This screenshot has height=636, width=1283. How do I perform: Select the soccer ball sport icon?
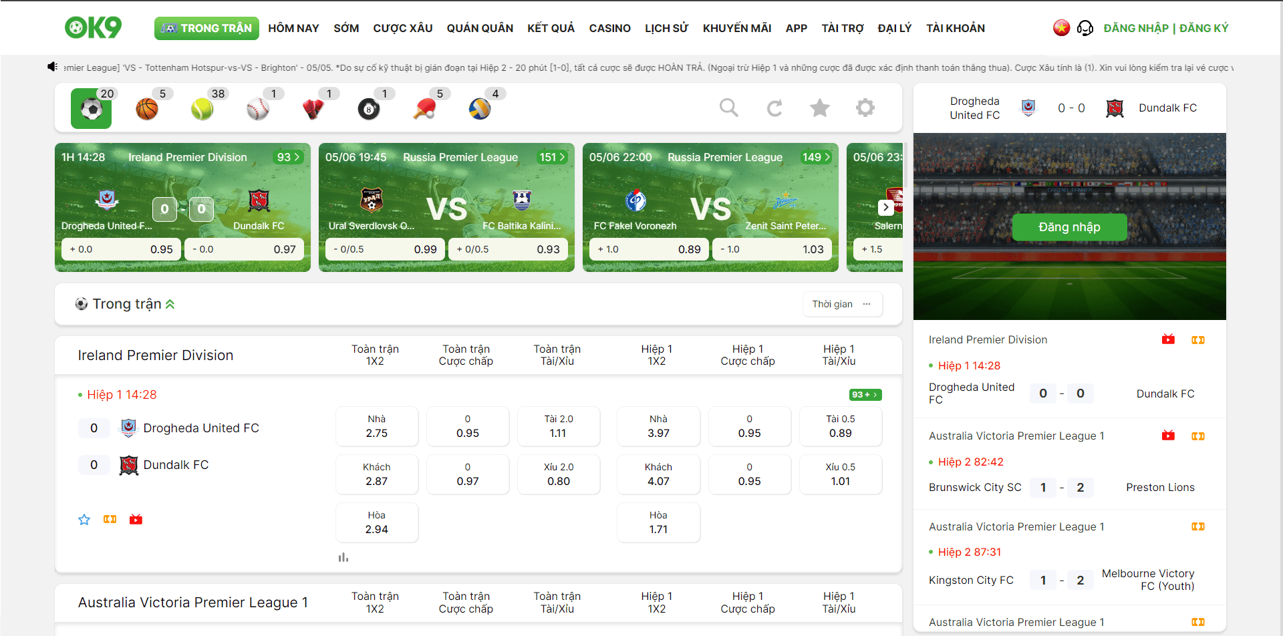[x=92, y=108]
